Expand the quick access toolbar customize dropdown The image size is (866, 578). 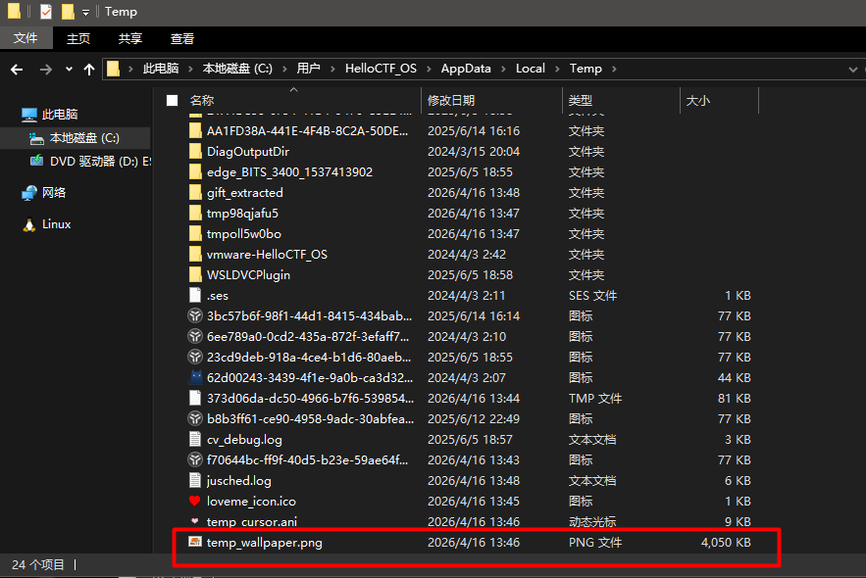(86, 13)
